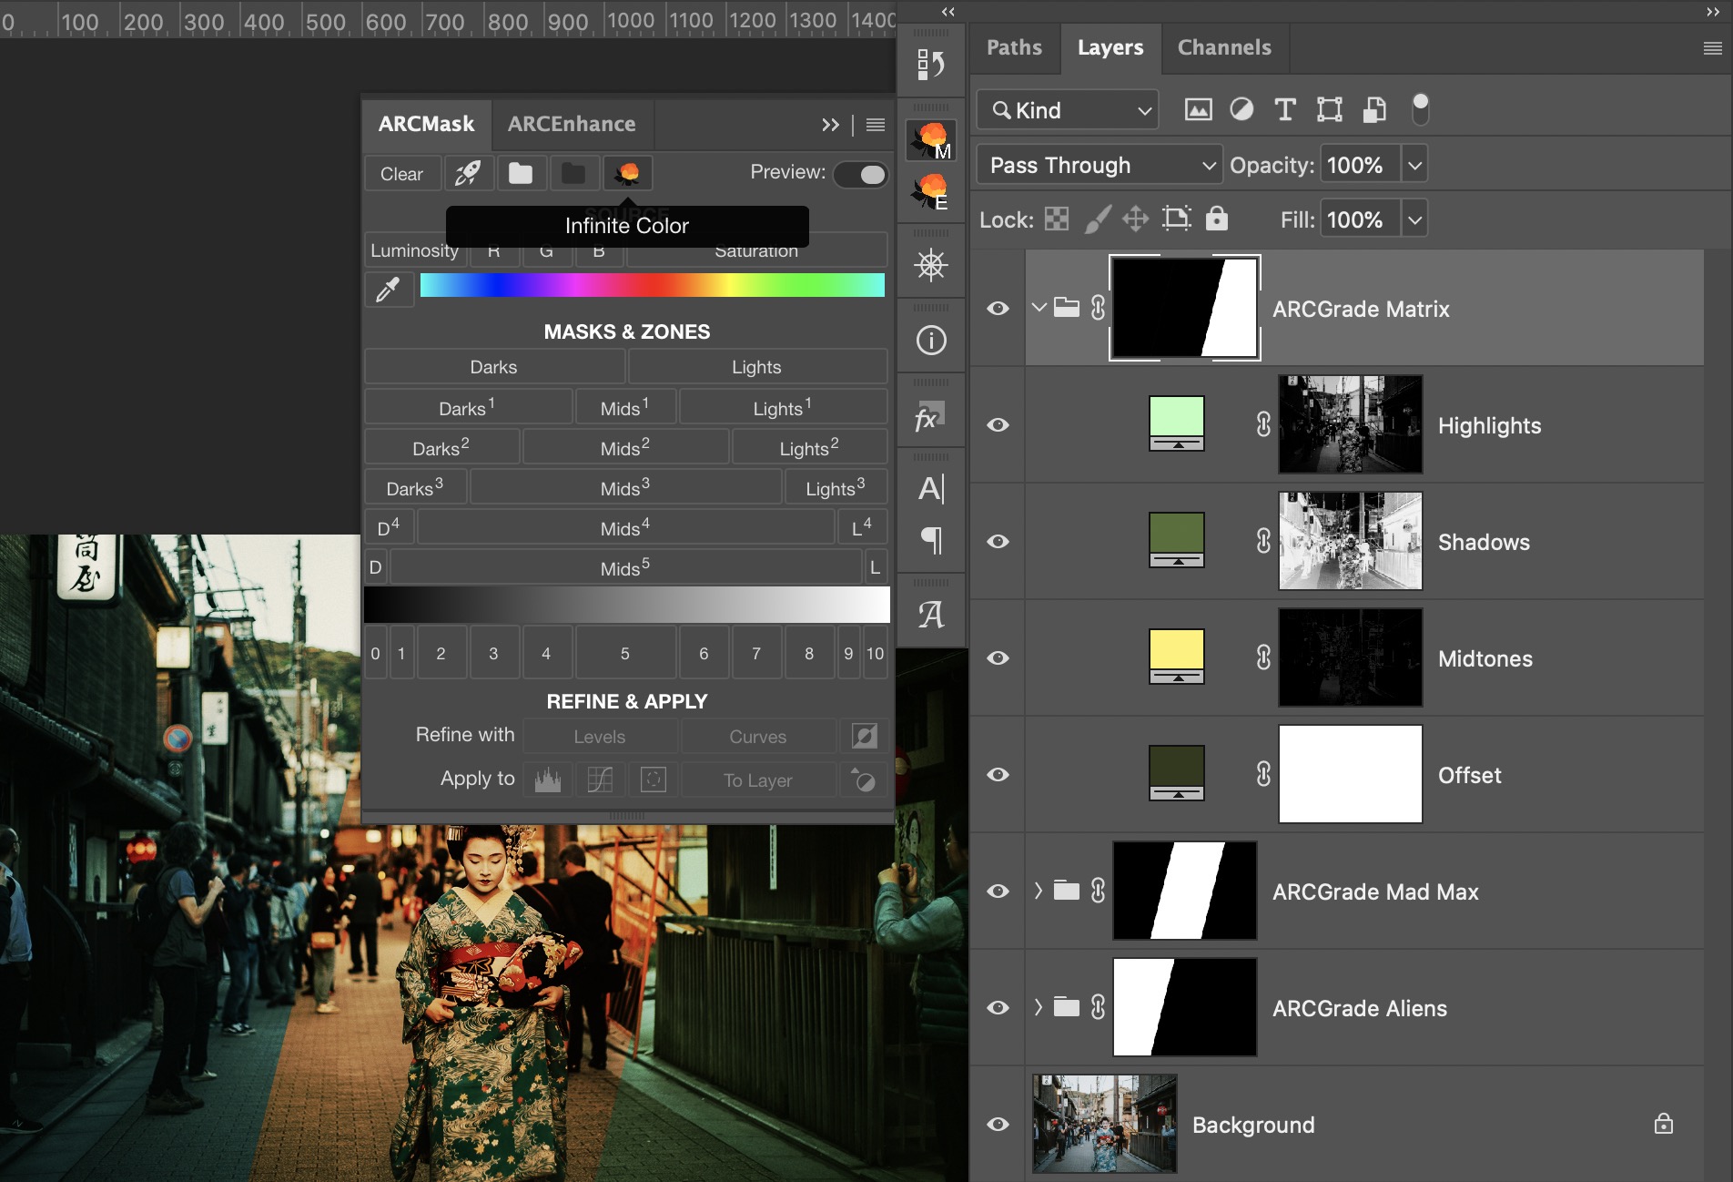
Task: Click the invert mask icon beside Curves
Action: (x=864, y=736)
